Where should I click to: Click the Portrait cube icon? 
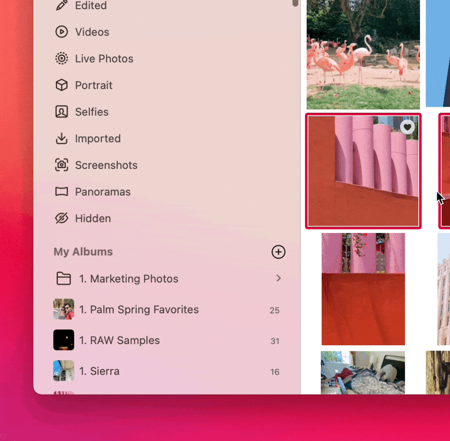tap(62, 85)
